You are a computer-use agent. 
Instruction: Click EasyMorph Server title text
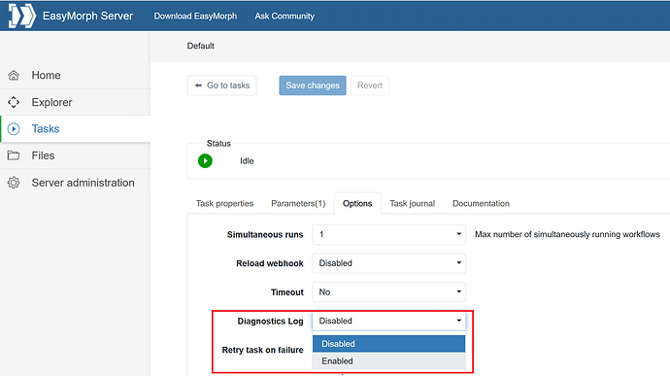coord(87,16)
